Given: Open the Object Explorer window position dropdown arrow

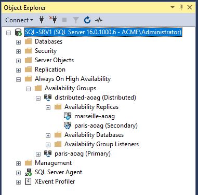Looking at the screenshot, I should pos(173,7).
